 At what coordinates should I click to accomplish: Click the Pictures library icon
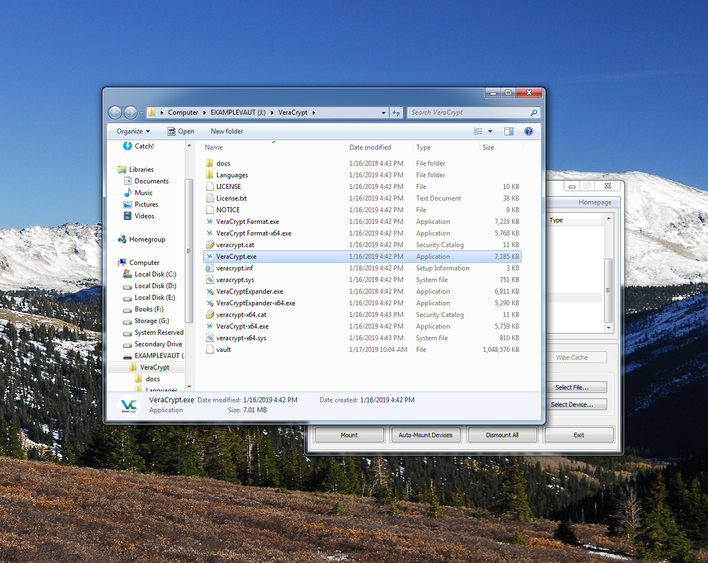pyautogui.click(x=128, y=204)
